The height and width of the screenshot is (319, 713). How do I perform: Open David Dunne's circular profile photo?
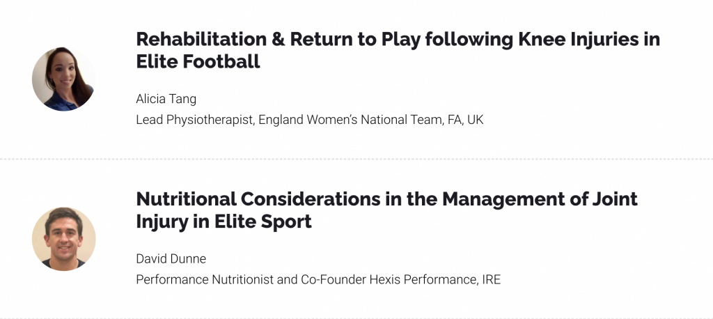tap(63, 239)
